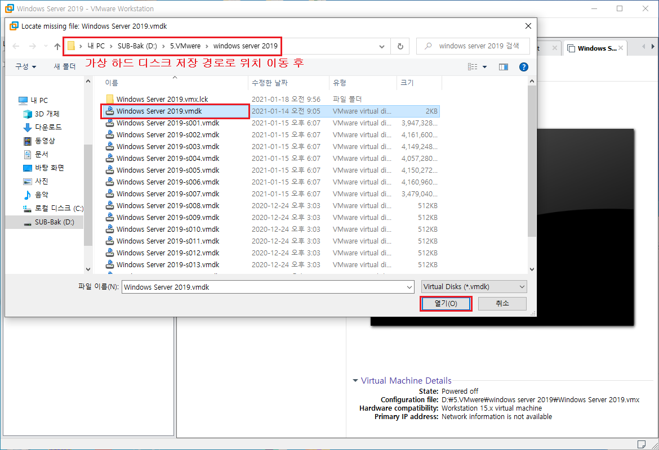Viewport: 659px width, 450px height.
Task: Open 음악 folder in sidebar
Action: click(x=35, y=195)
